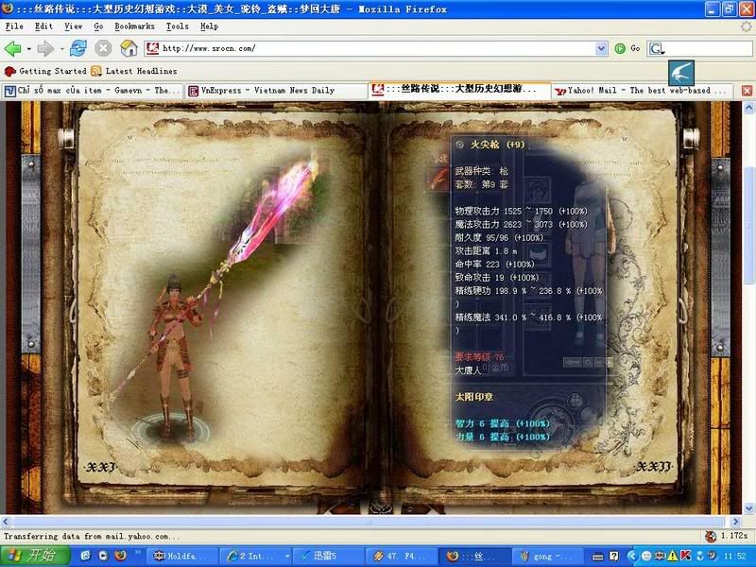The width and height of the screenshot is (756, 567).
Task: Open the Edit menu
Action: [x=43, y=26]
